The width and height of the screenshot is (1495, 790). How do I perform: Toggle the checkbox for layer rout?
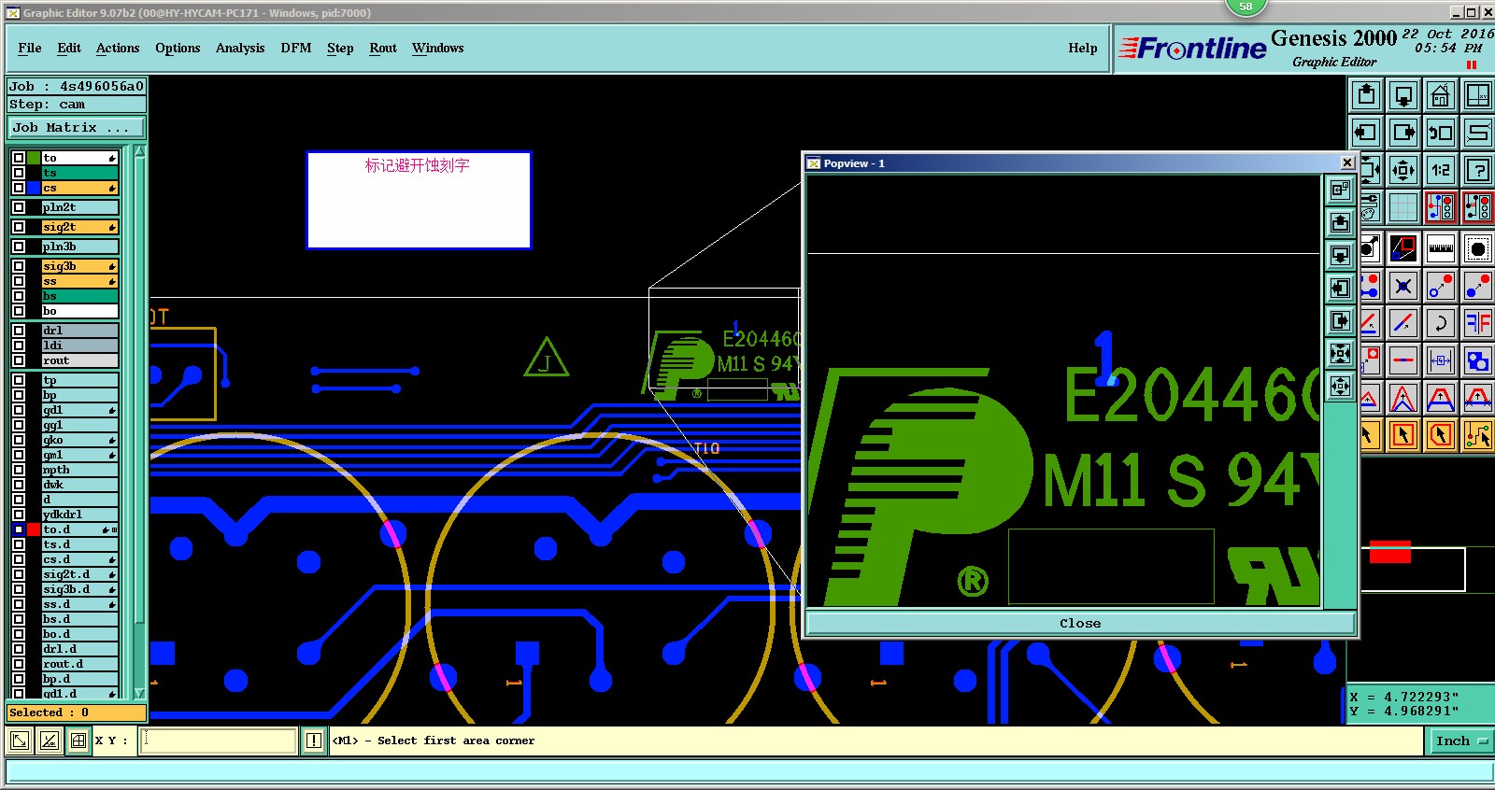point(19,360)
